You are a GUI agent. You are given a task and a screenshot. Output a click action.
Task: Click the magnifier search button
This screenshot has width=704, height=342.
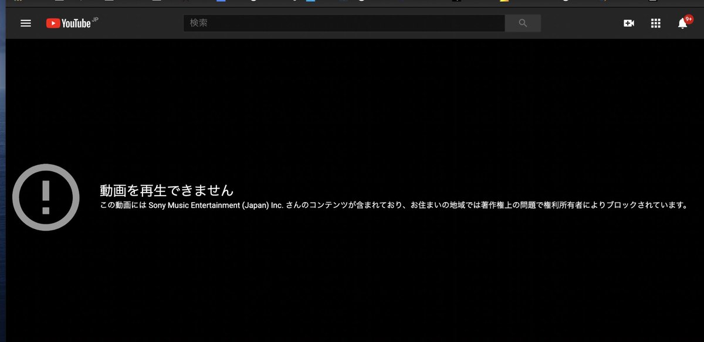tap(523, 23)
